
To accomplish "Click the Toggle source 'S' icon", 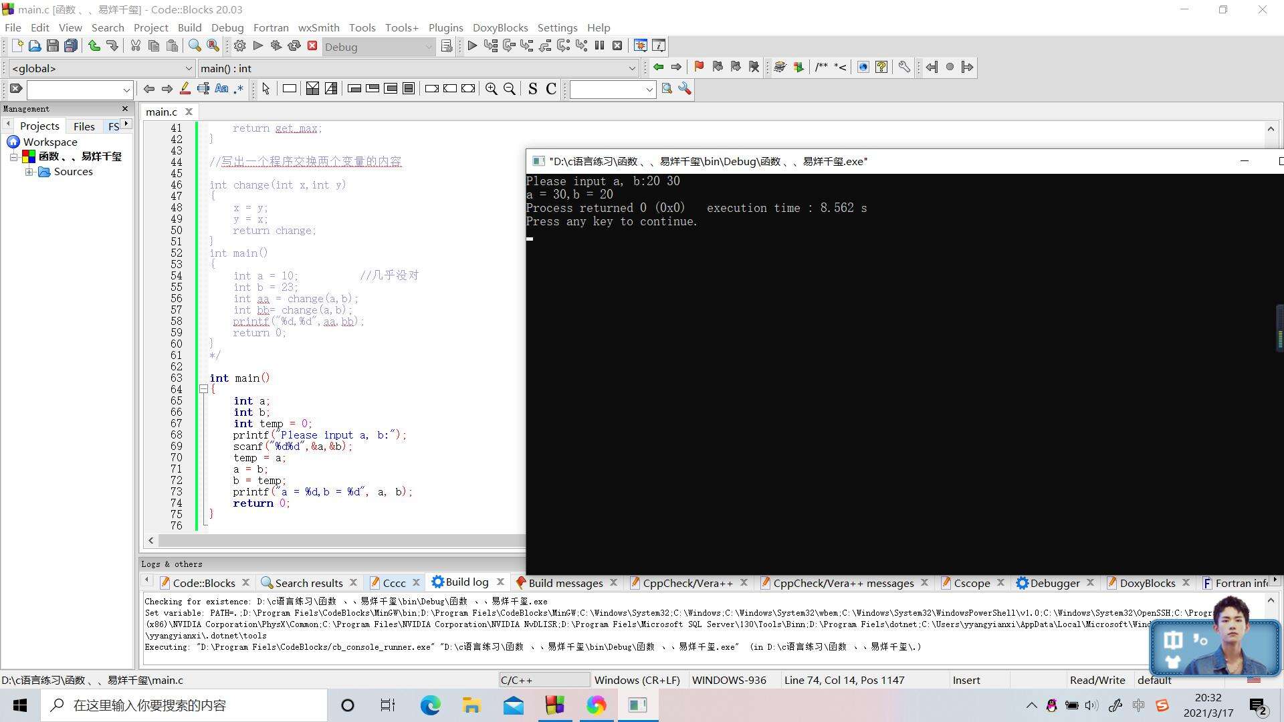I will 532,89.
